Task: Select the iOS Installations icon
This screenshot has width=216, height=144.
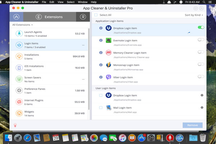Action: 19,67
